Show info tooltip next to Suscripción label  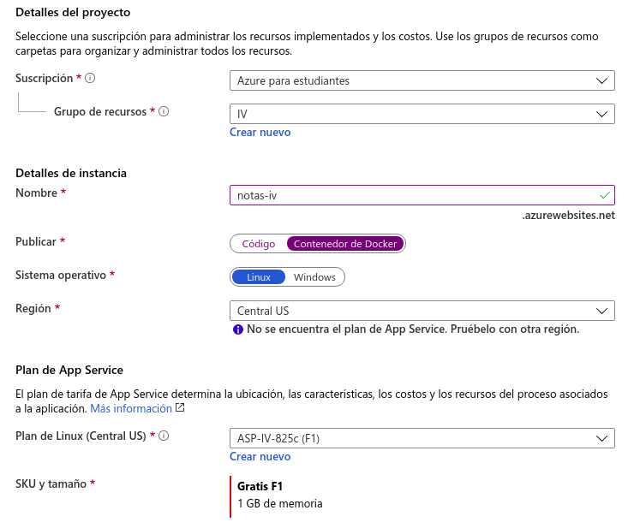pyautogui.click(x=90, y=78)
